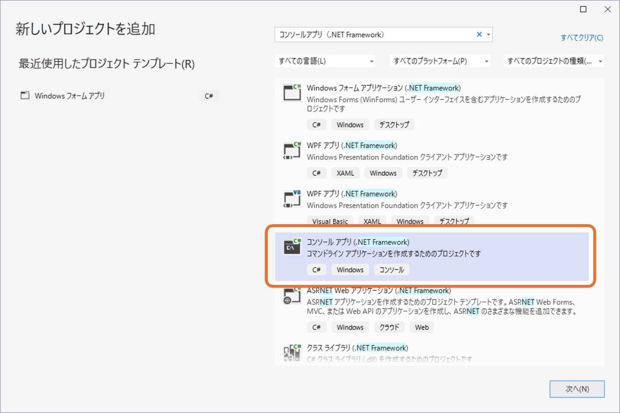The height and width of the screenshot is (413, 620).
Task: Click the C# tag beside recent Windows フォーム アプリ
Action: coord(209,96)
